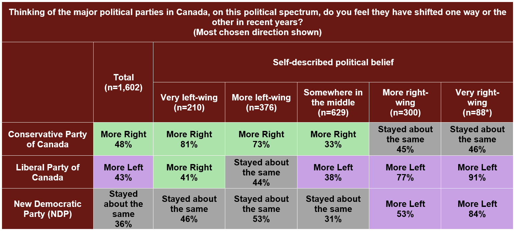Select the Very right-wing (n=88*) header
This screenshot has height=231, width=516.
click(477, 102)
